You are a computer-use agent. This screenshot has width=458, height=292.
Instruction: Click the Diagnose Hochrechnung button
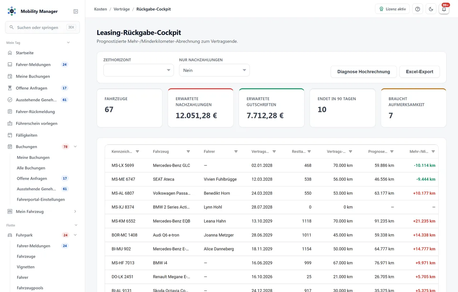click(x=364, y=72)
